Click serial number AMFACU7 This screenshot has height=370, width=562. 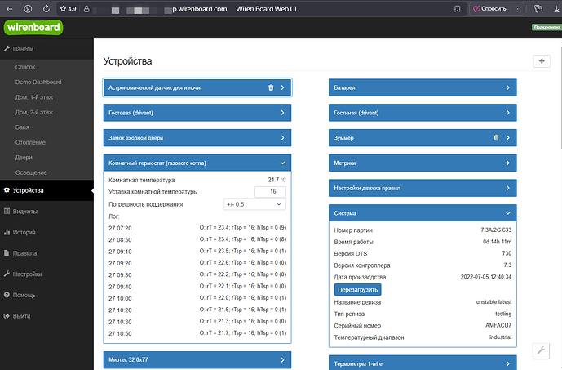(x=498, y=325)
